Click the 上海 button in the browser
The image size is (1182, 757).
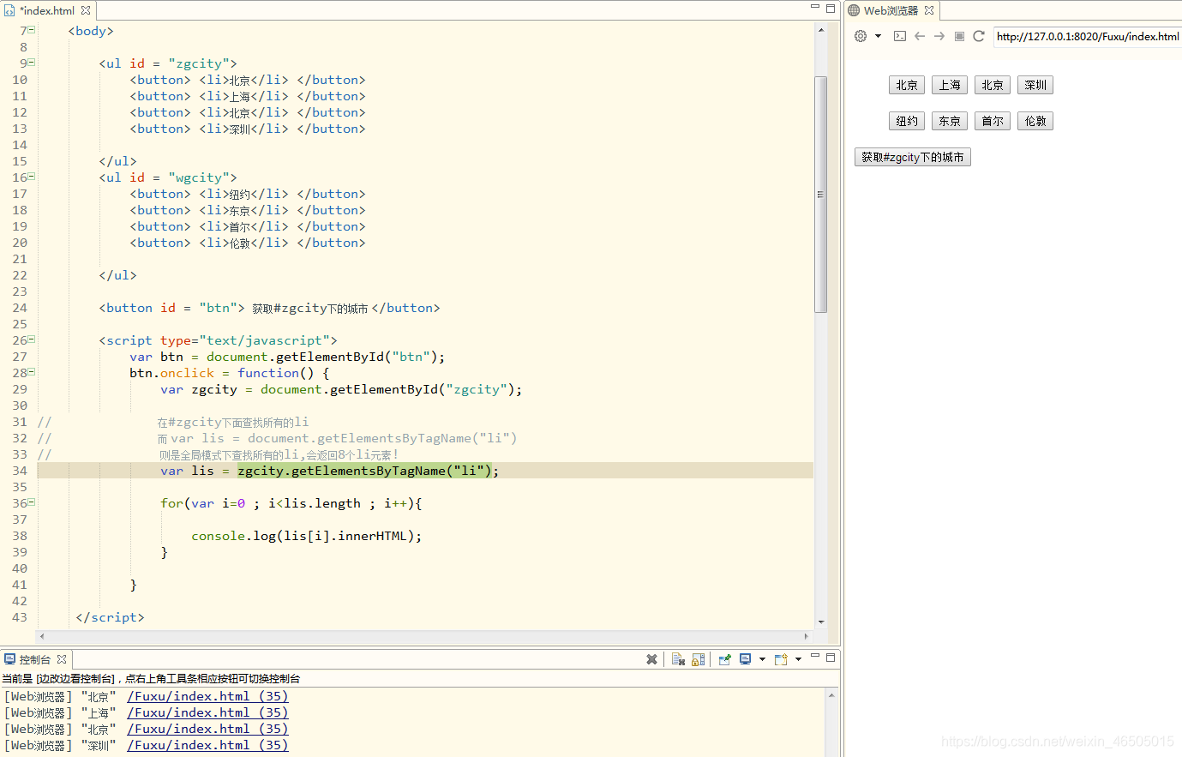tap(950, 85)
